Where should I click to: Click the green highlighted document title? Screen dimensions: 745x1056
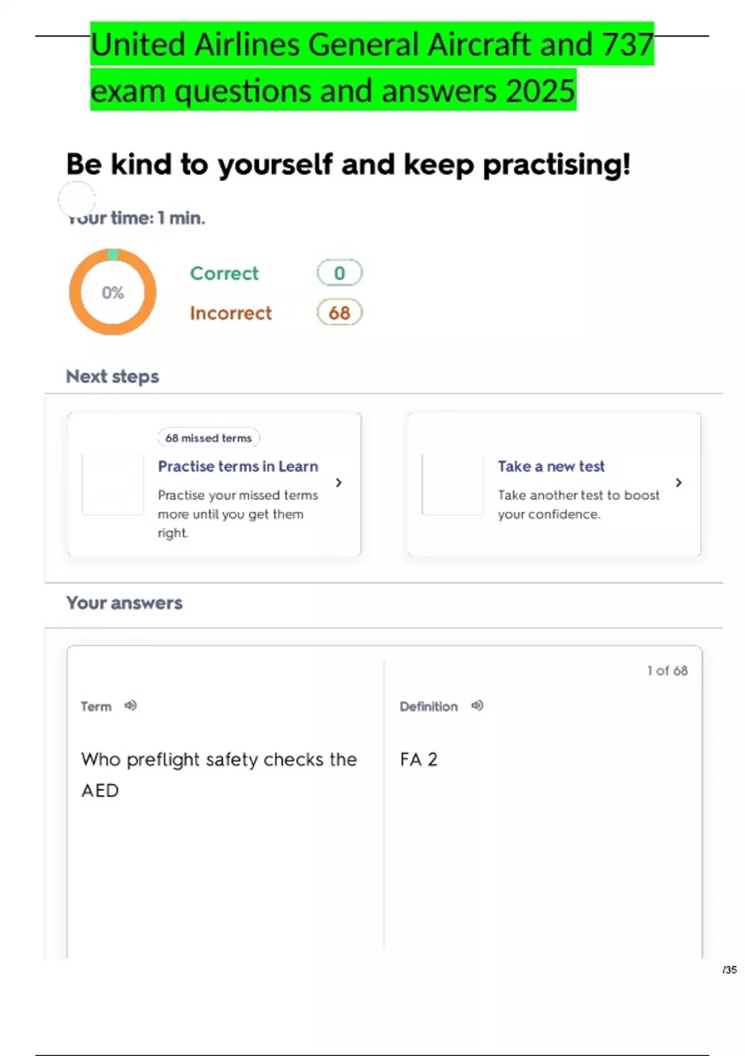371,67
